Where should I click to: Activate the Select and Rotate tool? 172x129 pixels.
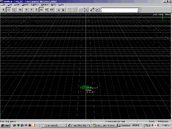tap(14, 10)
